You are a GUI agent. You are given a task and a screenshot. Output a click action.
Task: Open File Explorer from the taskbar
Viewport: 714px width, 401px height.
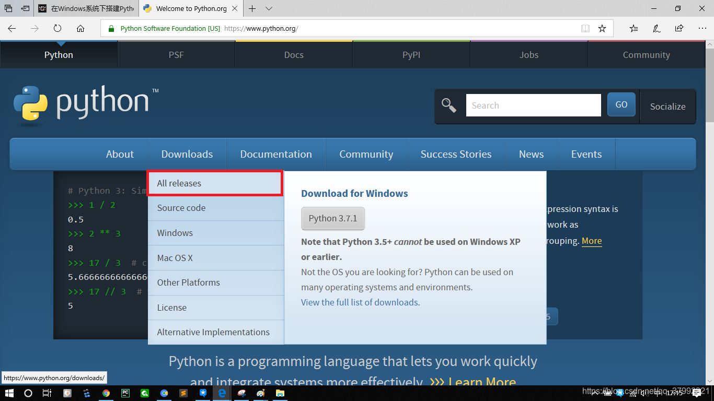[280, 393]
